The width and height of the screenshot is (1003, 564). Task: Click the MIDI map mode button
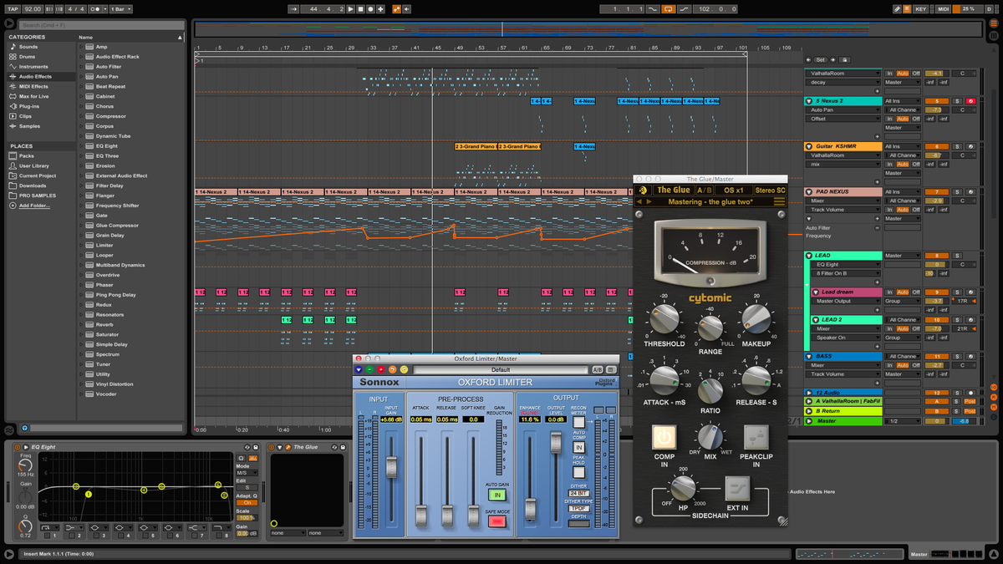(943, 8)
